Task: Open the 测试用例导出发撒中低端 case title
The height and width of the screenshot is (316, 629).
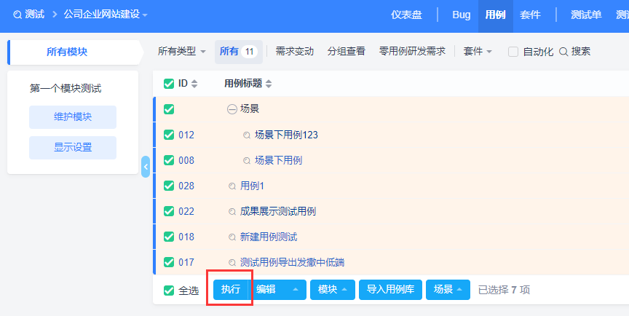Action: tap(292, 262)
